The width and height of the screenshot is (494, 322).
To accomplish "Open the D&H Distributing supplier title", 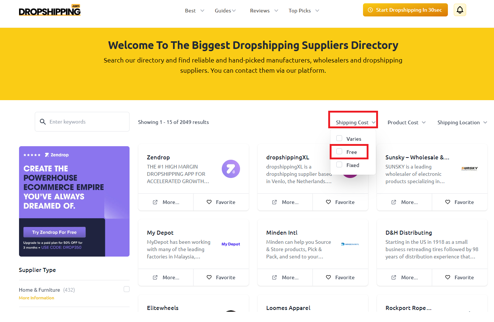I will pos(409,232).
